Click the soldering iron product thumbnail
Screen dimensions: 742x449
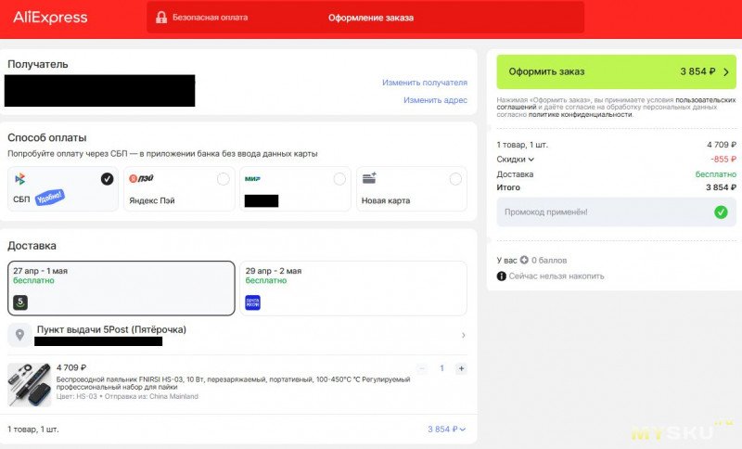29,384
